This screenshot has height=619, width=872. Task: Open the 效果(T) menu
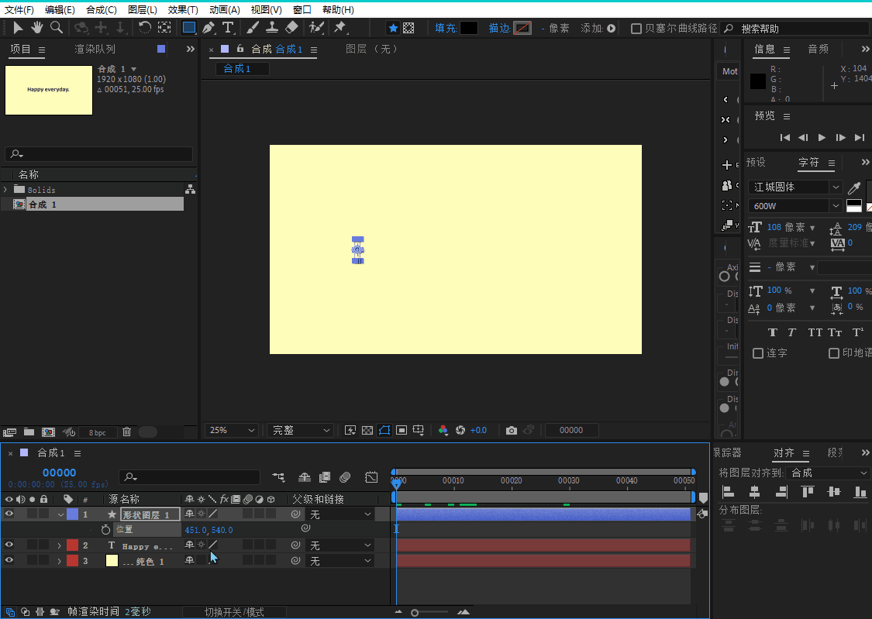[x=183, y=10]
